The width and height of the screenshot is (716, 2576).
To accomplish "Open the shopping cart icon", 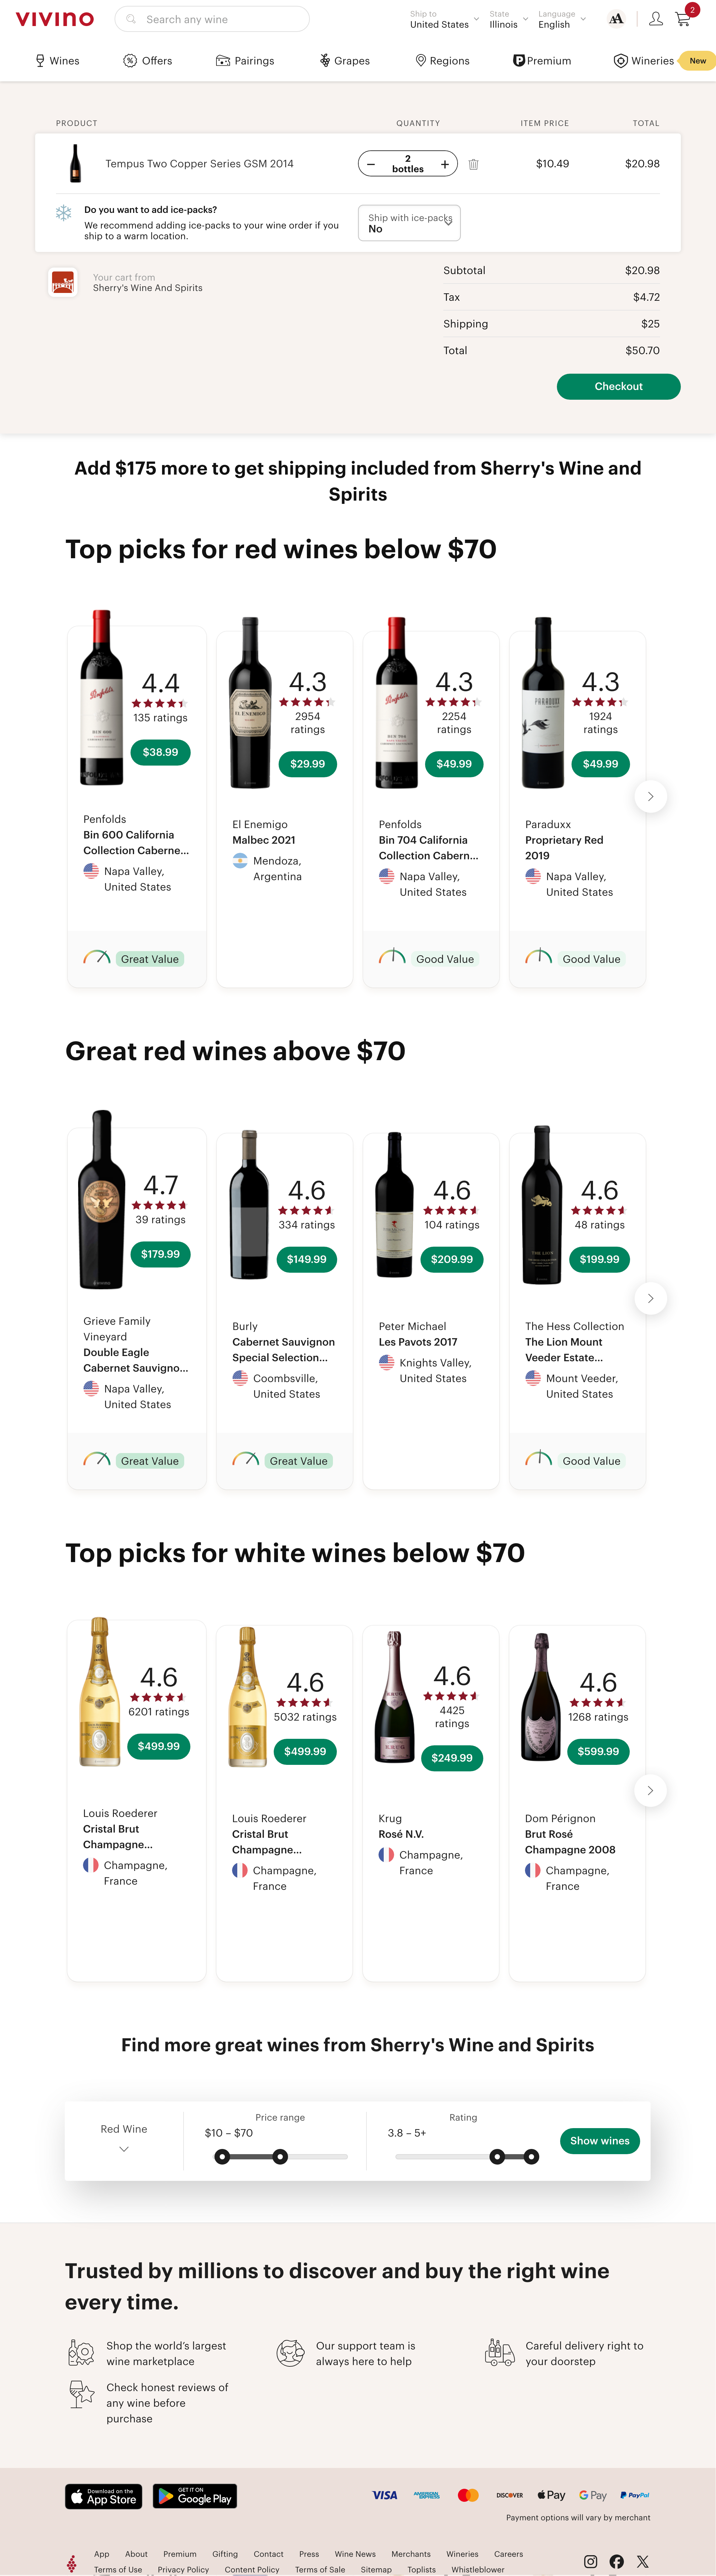I will click(x=683, y=19).
